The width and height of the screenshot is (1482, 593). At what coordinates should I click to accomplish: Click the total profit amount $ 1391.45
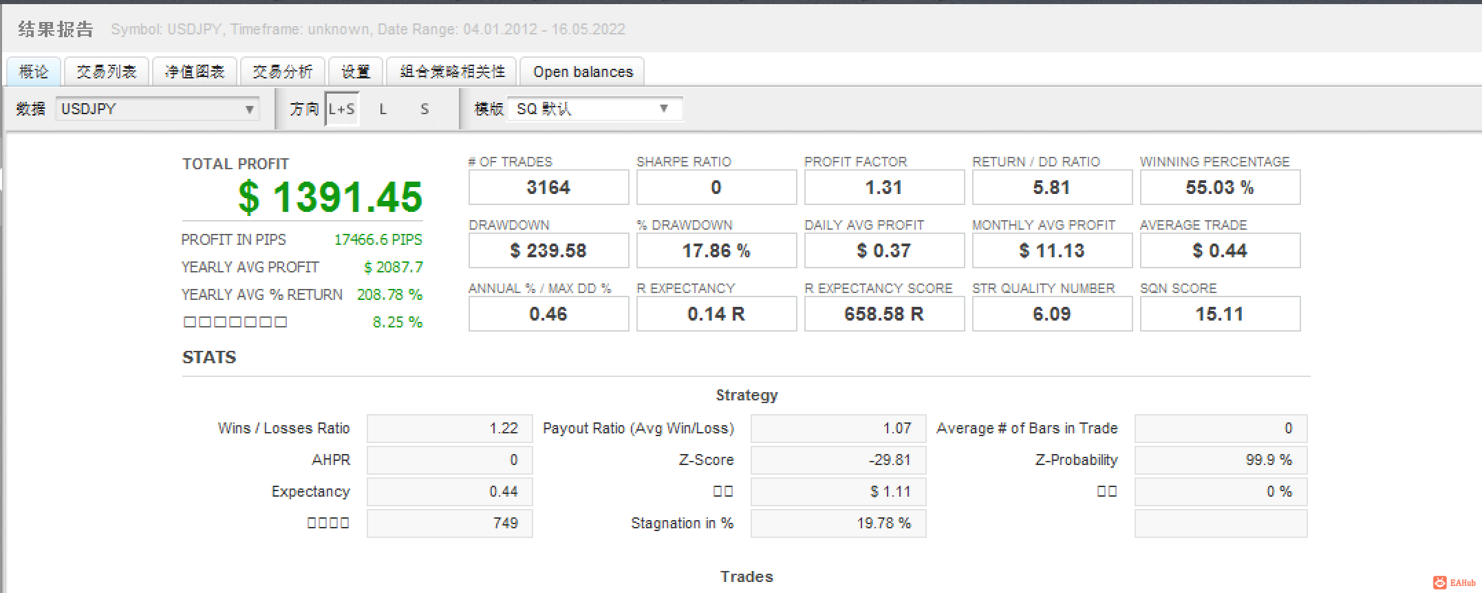click(330, 197)
